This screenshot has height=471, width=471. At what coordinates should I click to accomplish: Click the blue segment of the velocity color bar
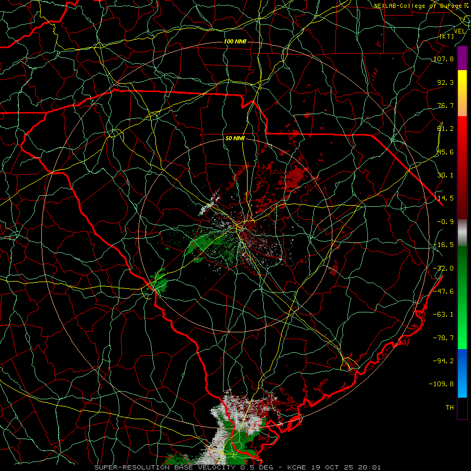point(462,373)
